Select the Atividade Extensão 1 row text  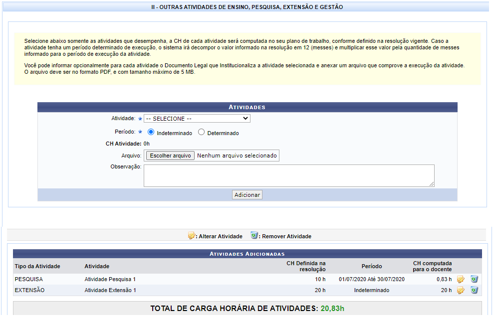pyautogui.click(x=110, y=290)
